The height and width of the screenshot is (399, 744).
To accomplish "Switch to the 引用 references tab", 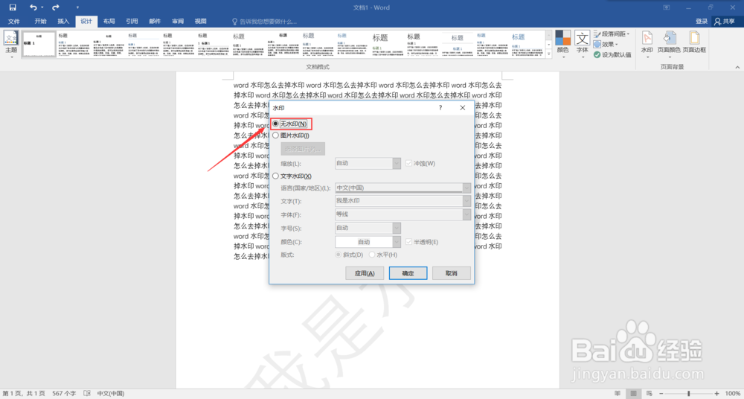I will click(132, 22).
